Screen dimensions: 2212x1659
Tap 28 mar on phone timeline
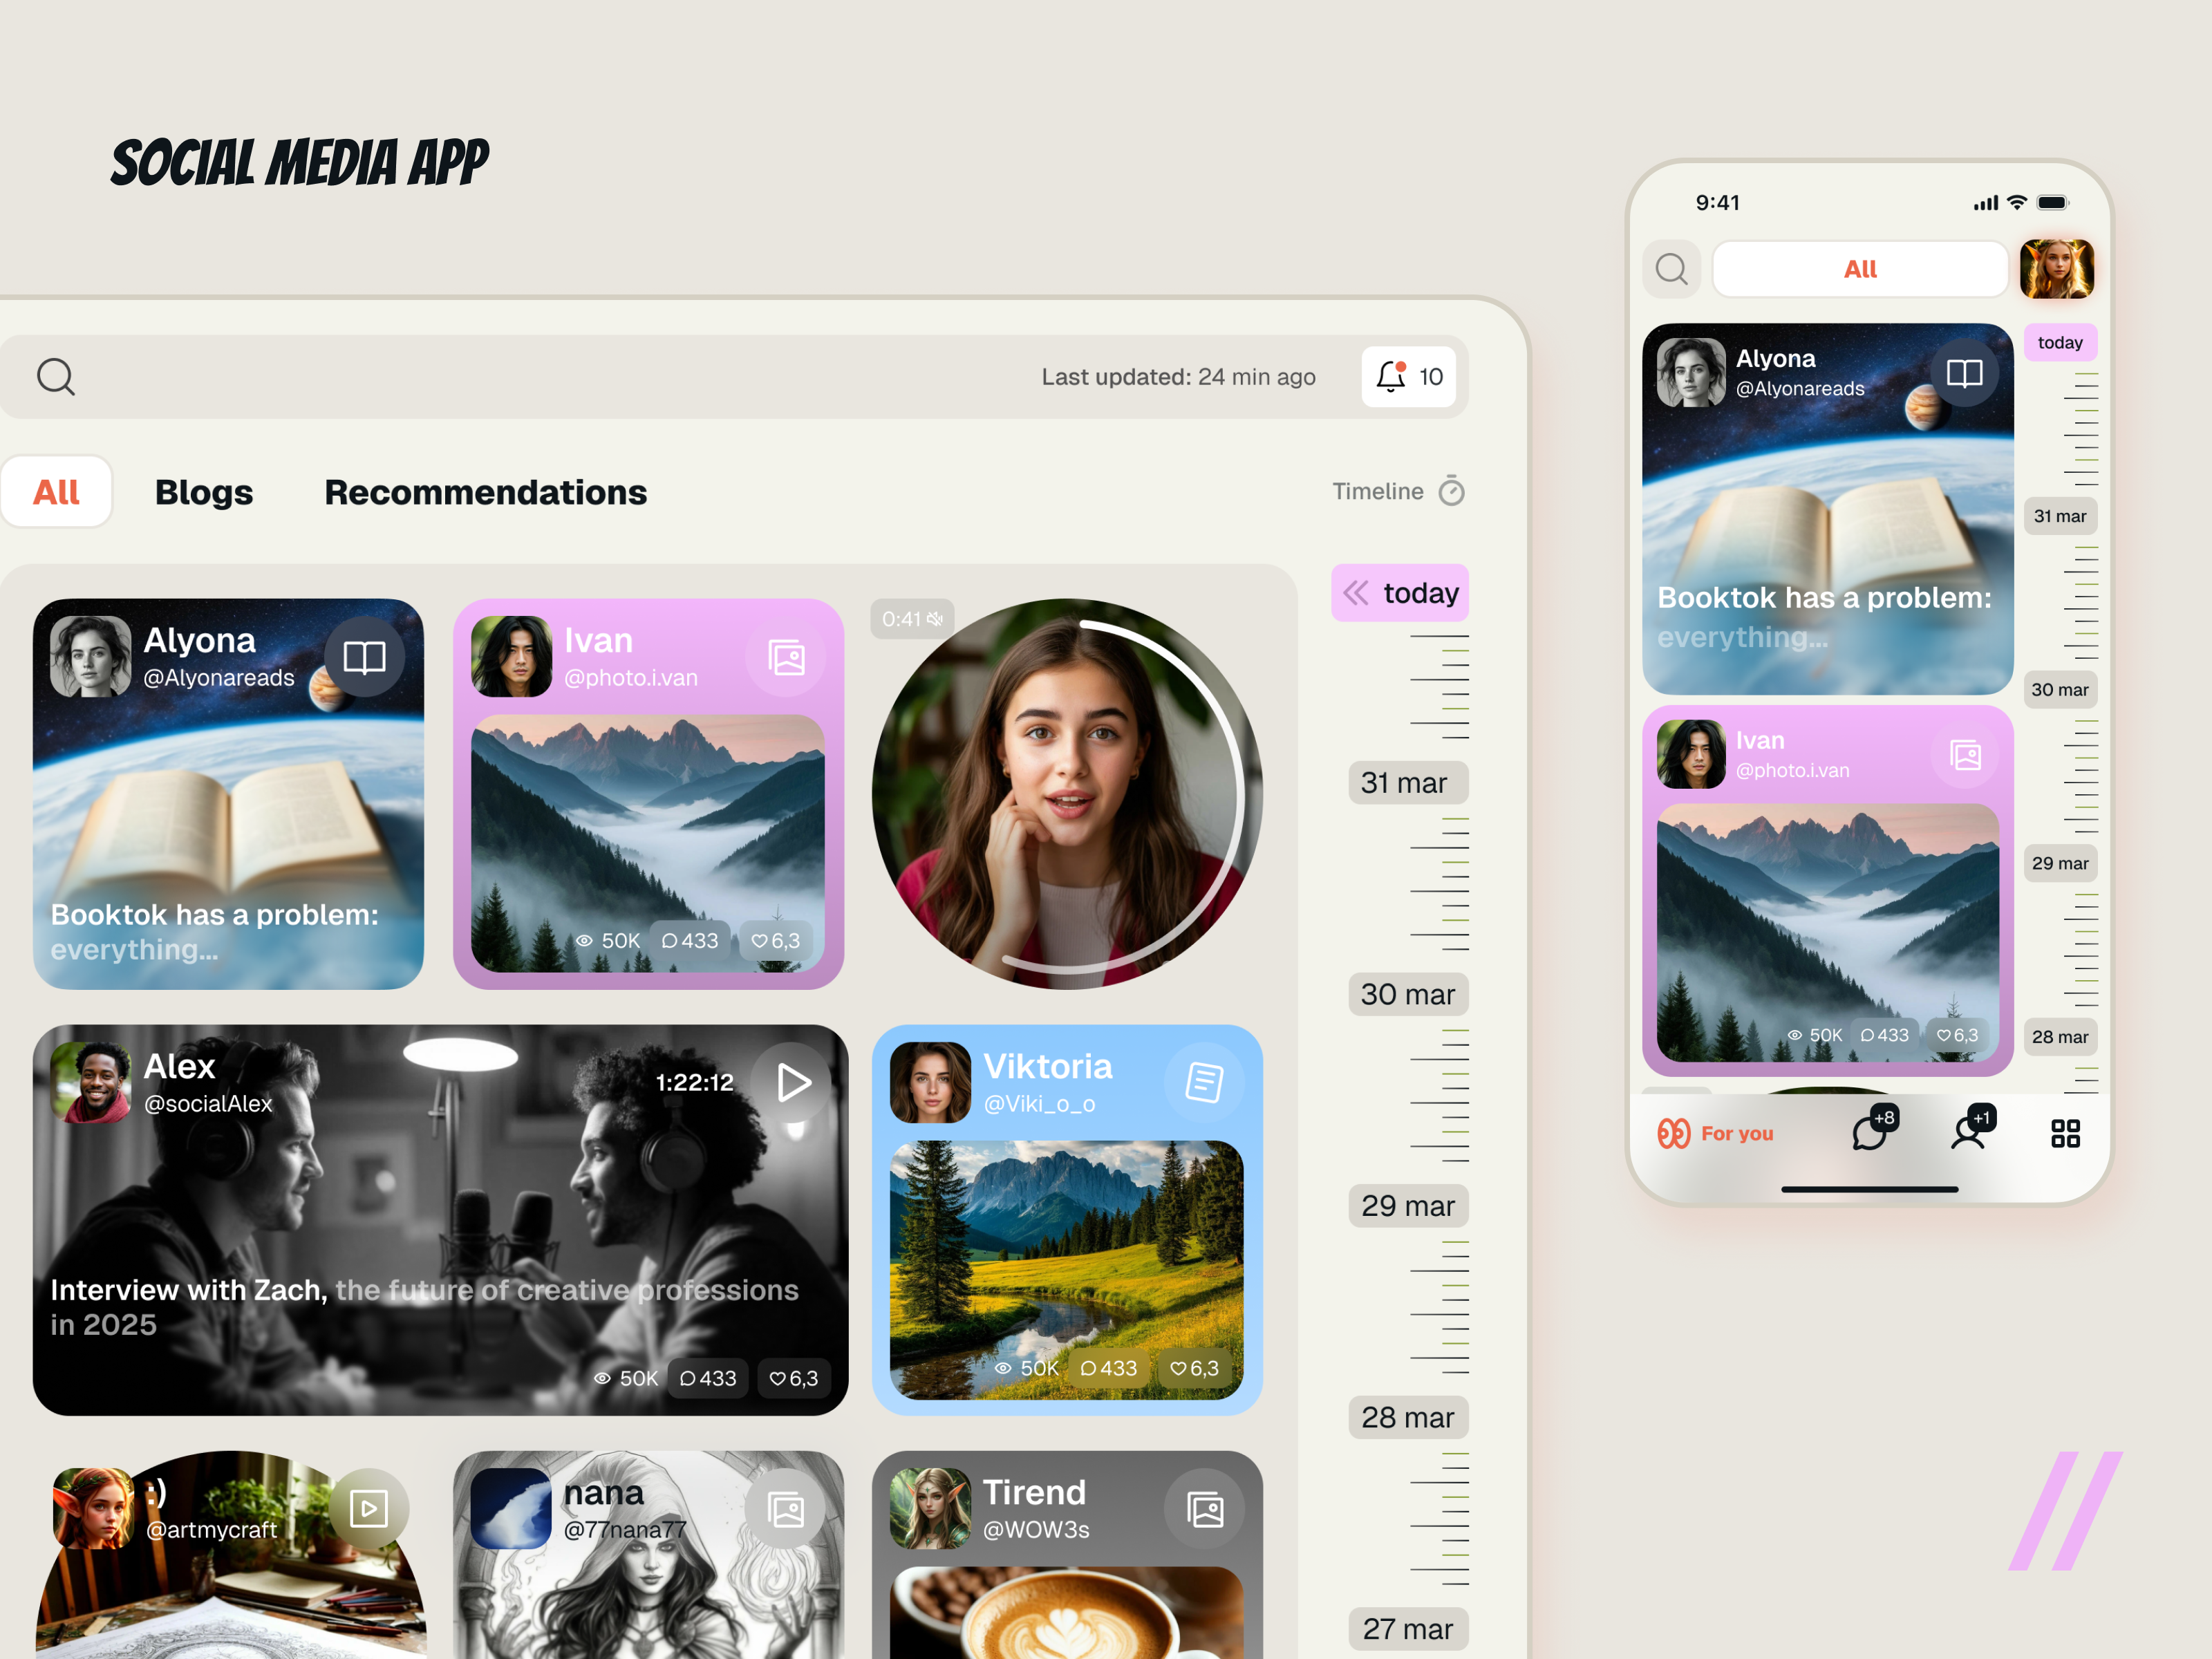[2060, 1037]
